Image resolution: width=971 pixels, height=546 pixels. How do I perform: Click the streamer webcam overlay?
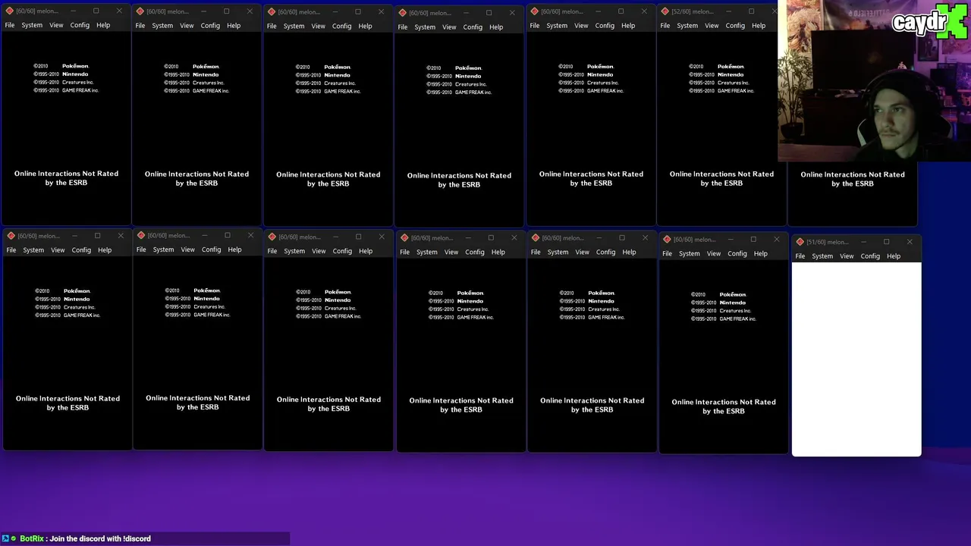[x=874, y=80]
